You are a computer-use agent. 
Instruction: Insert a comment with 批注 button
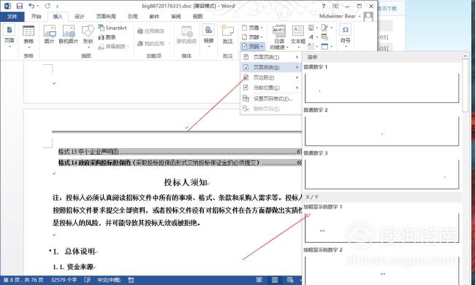[x=227, y=34]
